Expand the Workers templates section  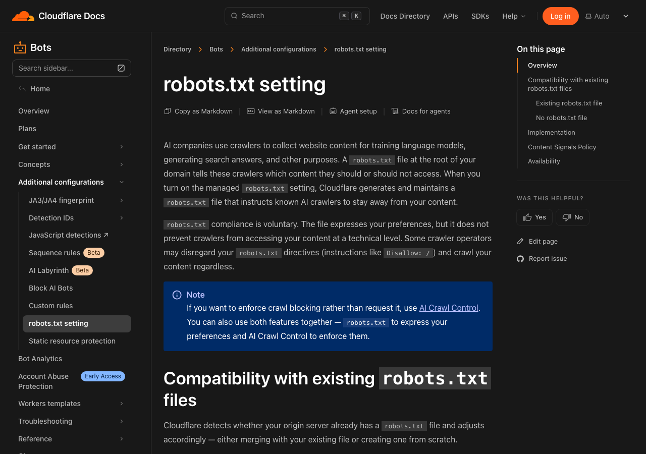tap(122, 404)
